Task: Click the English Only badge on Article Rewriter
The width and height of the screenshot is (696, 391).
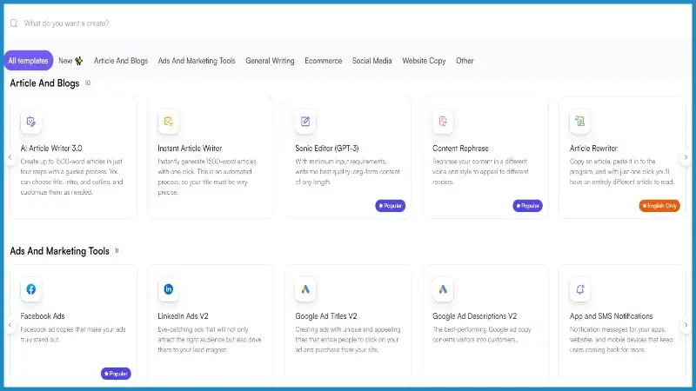Action: click(x=659, y=206)
